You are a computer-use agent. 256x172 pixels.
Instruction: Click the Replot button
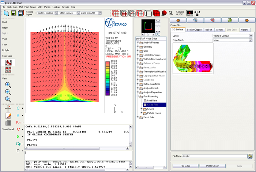tap(5, 27)
